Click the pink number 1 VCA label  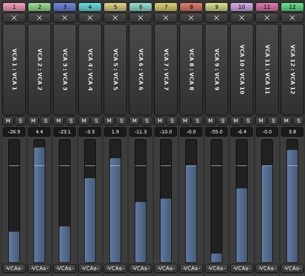tap(14, 7)
